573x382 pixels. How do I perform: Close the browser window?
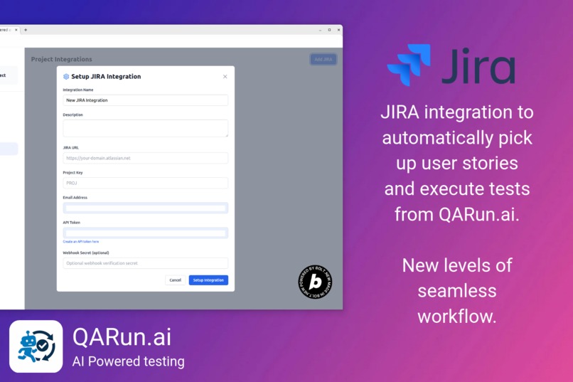coord(339,30)
